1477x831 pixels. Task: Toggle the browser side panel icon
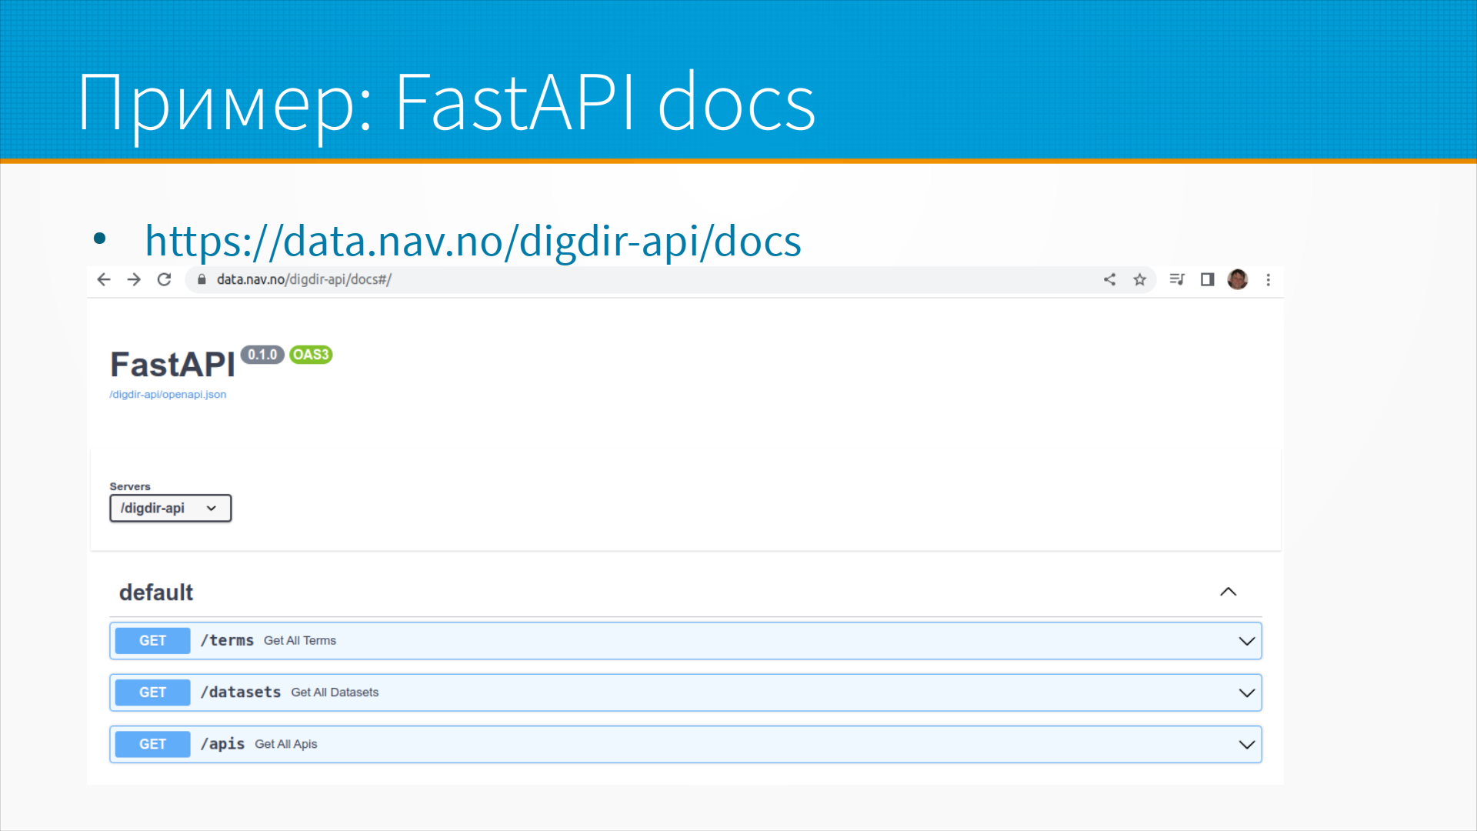point(1207,279)
